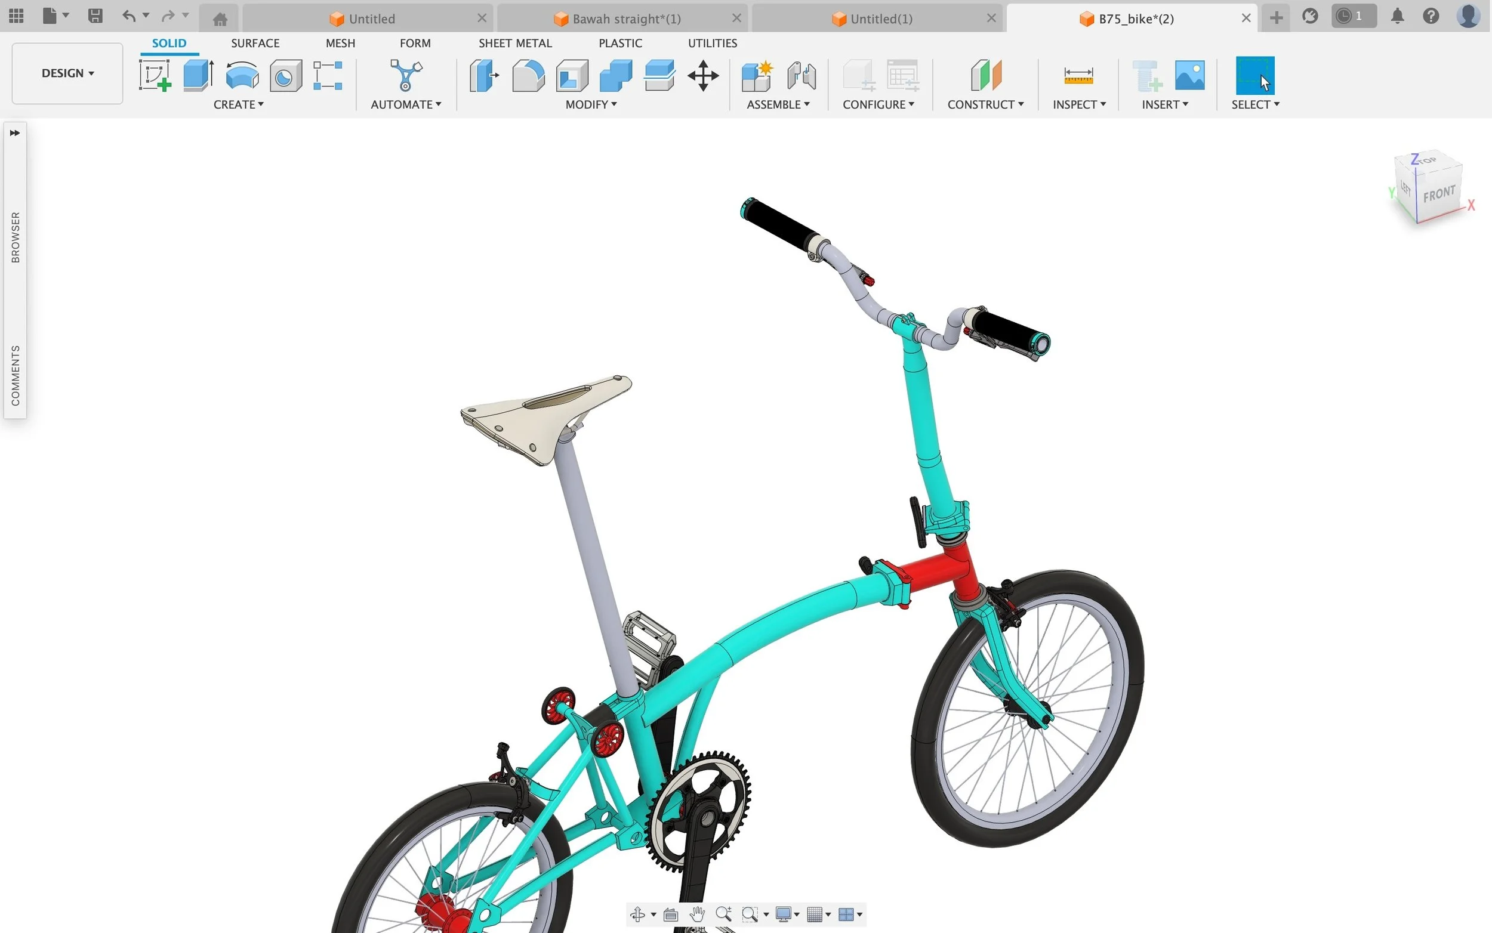Choose the Revolve tool
Screen dimensions: 1492x933
point(242,76)
